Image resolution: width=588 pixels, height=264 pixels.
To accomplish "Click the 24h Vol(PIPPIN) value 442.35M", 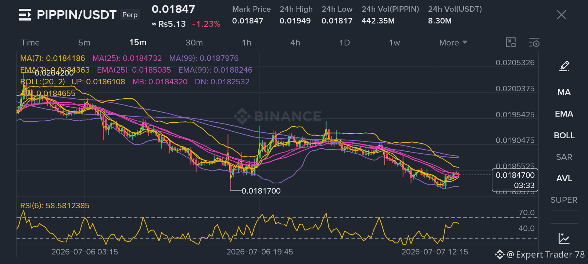I will click(x=378, y=21).
